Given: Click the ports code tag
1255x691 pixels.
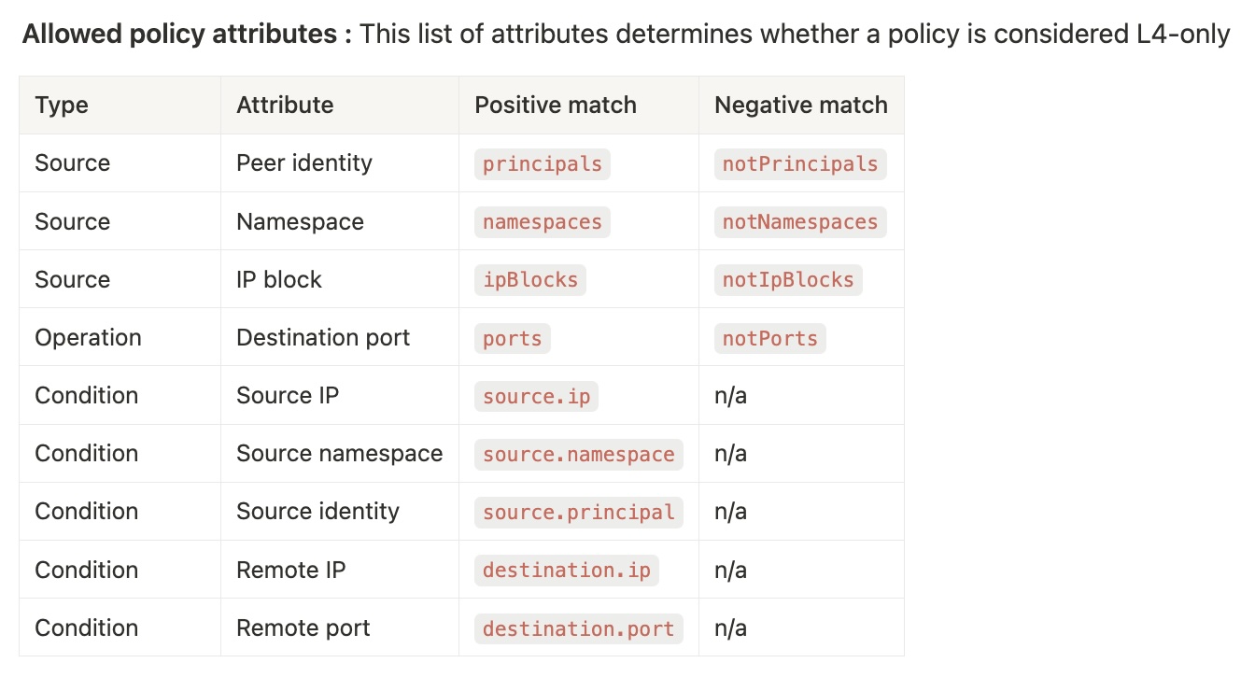Looking at the screenshot, I should (x=513, y=338).
